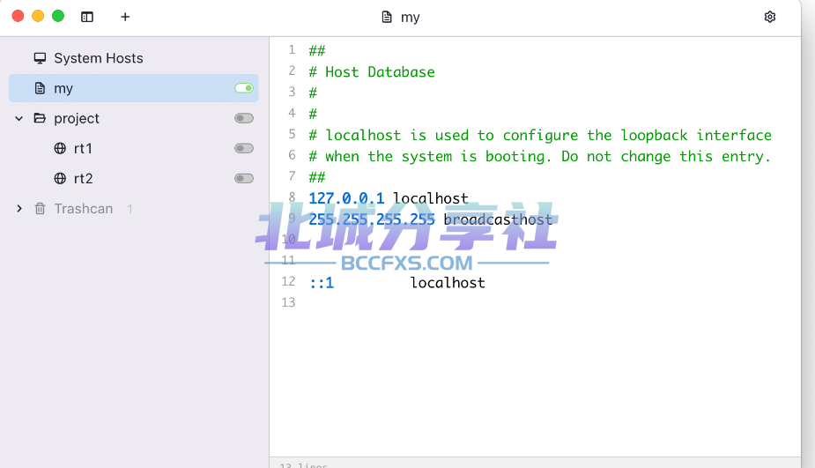This screenshot has height=468, width=815.
Task: Disable the my hosts switch
Action: [x=244, y=88]
